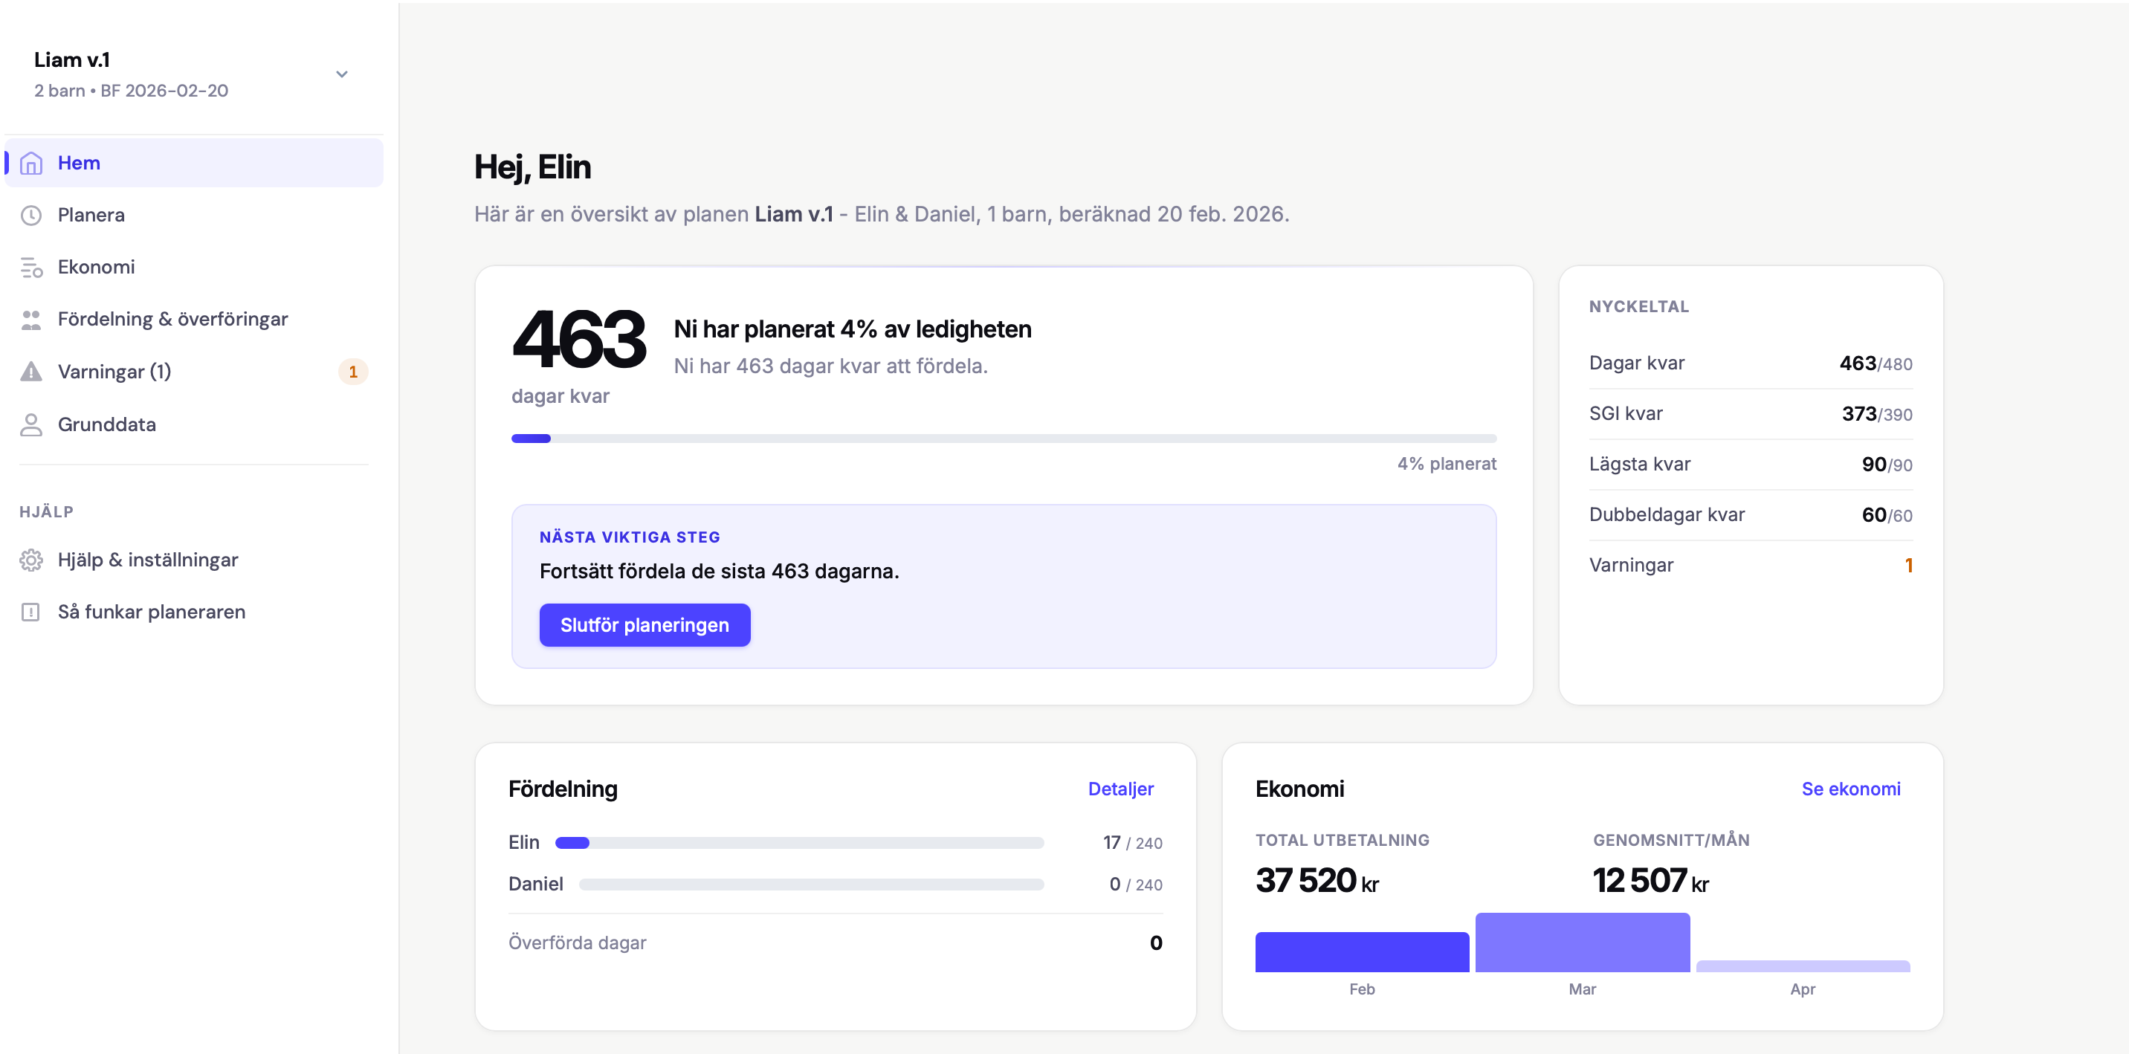Viewport: 2129px width, 1054px height.
Task: Select Grunddata in the sidebar
Action: (106, 424)
